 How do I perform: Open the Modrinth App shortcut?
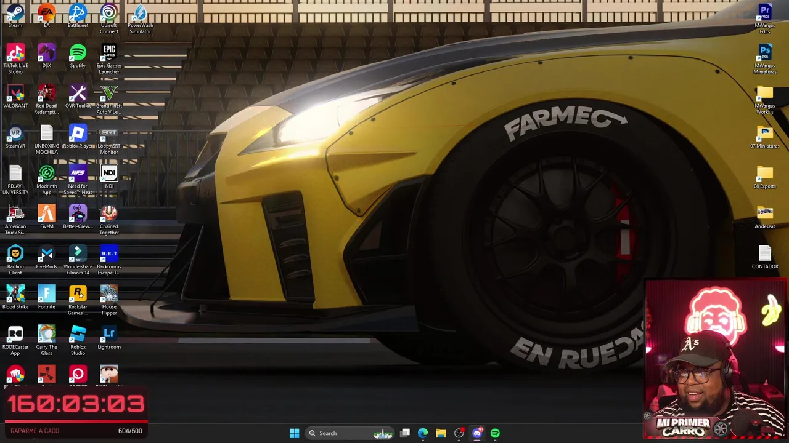[47, 180]
